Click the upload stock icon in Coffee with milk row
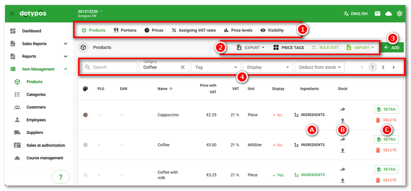 coord(342,180)
